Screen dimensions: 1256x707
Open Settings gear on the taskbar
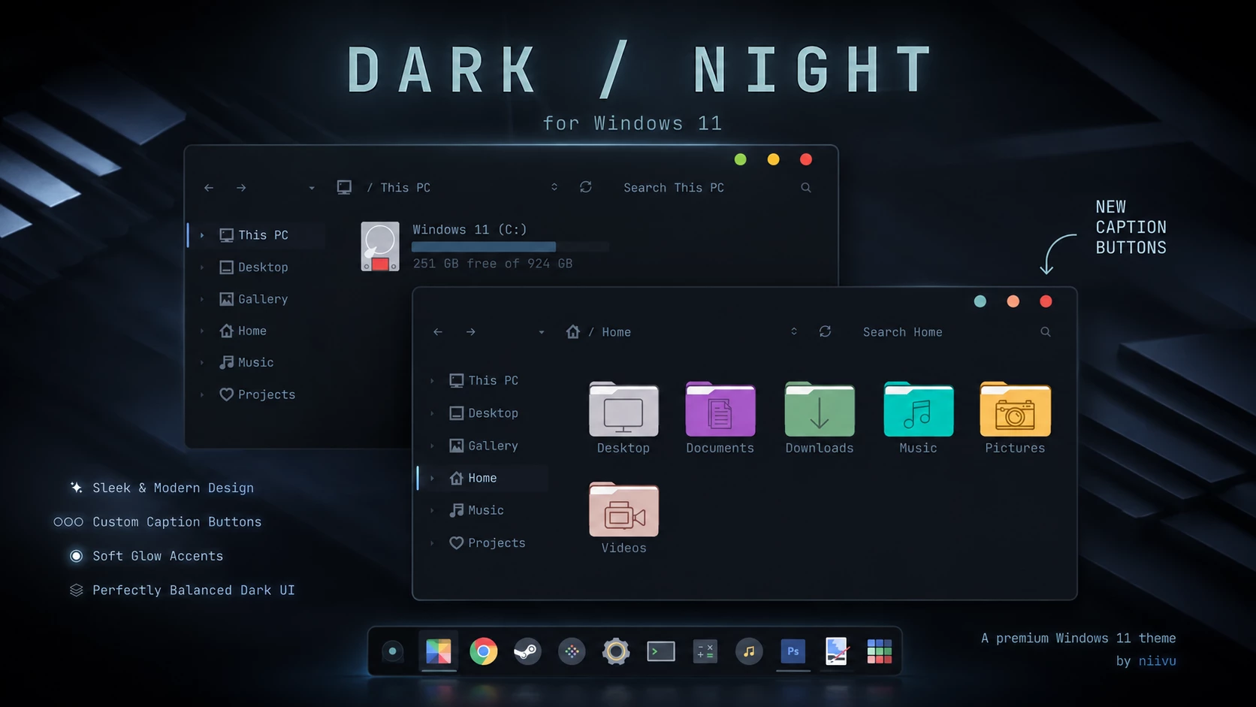pyautogui.click(x=616, y=651)
